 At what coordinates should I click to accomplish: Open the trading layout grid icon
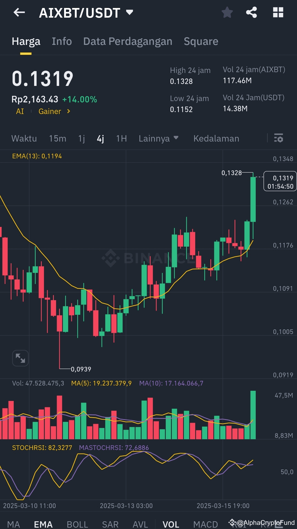279,12
